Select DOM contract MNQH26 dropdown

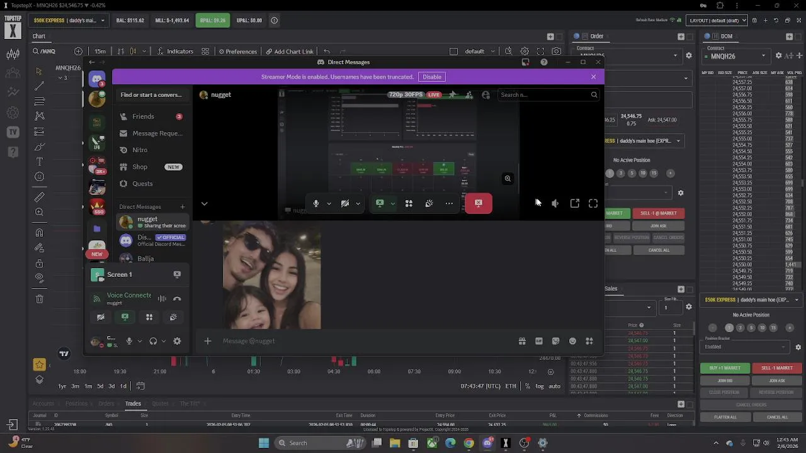point(737,56)
